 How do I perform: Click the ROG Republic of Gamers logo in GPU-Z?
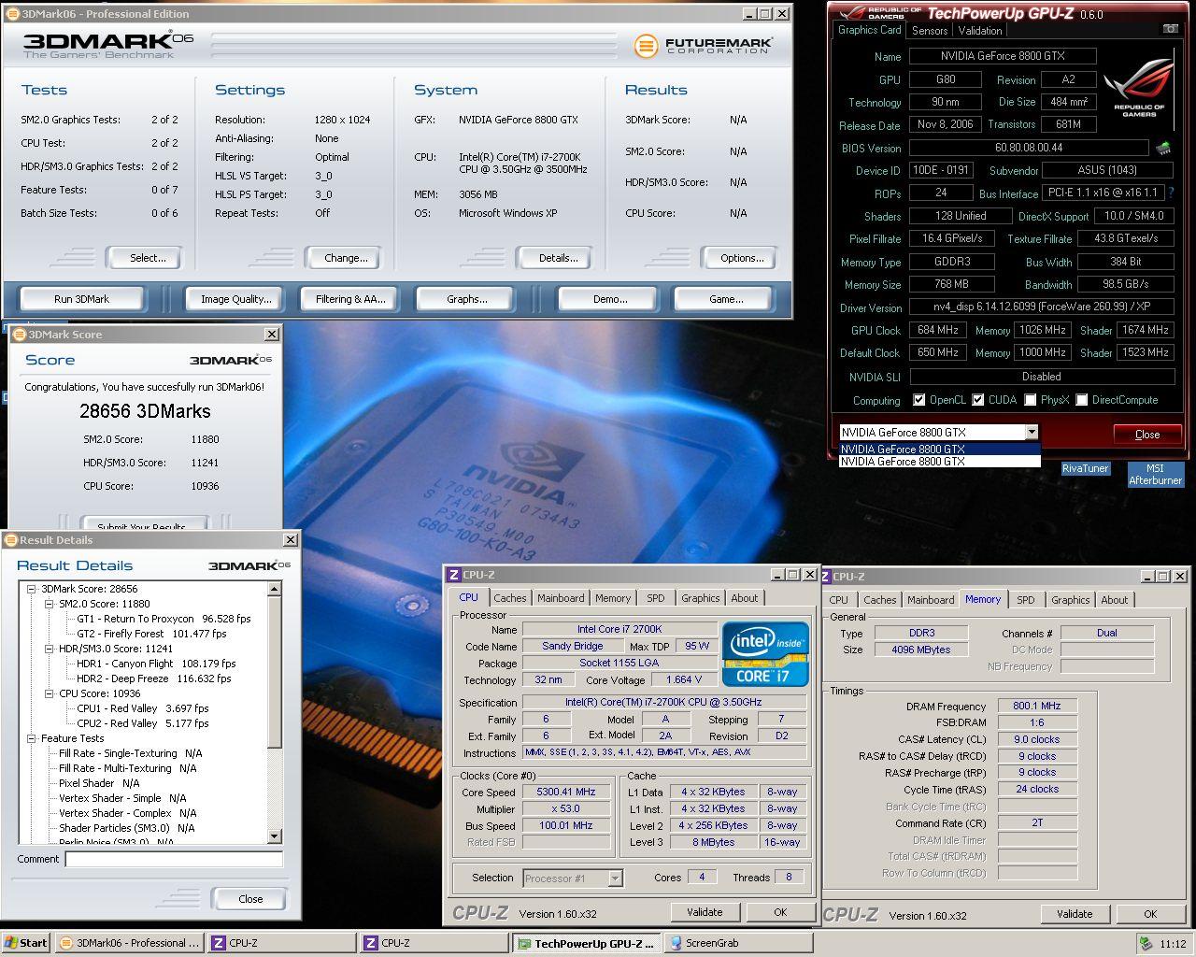[1138, 90]
